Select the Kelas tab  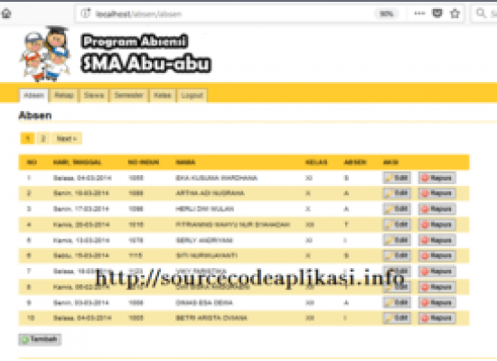163,96
